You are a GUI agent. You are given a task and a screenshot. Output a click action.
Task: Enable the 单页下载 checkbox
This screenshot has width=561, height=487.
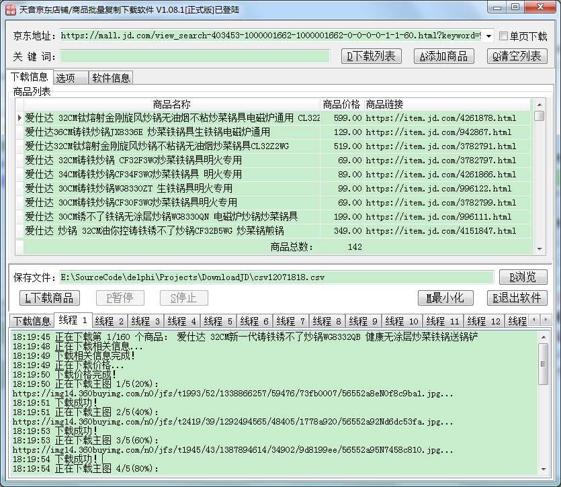pos(504,36)
